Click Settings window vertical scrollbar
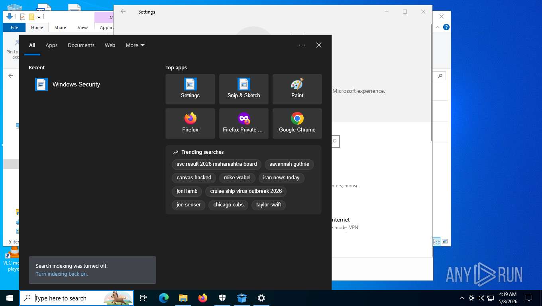Viewport: 542px width, 306px height. pyautogui.click(x=431, y=82)
